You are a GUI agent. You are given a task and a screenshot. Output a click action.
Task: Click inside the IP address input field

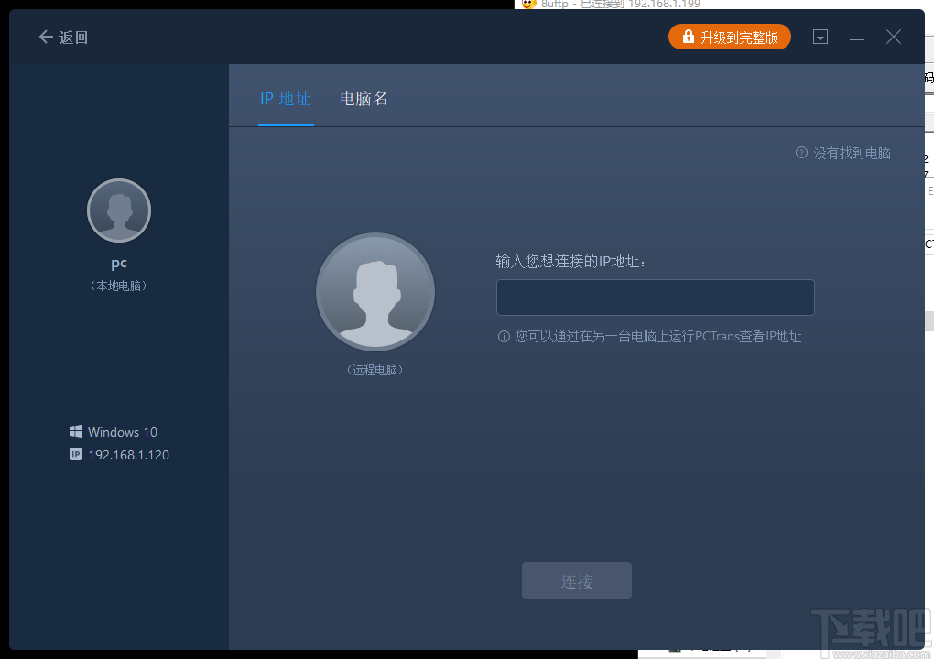pyautogui.click(x=655, y=297)
